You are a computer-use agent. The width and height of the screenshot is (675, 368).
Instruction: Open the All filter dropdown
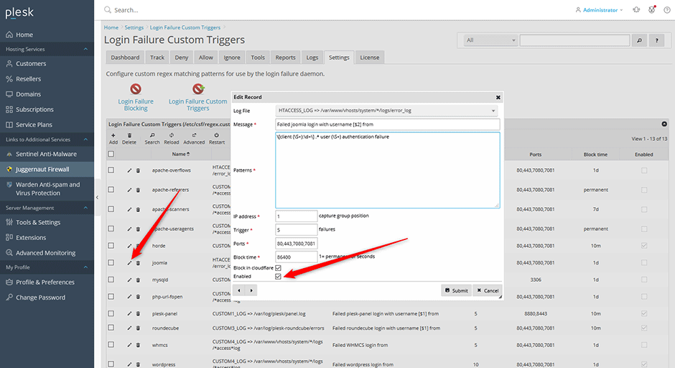tap(490, 40)
